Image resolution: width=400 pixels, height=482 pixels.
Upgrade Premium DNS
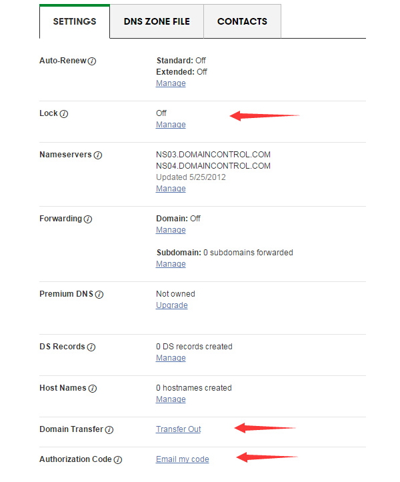(171, 305)
